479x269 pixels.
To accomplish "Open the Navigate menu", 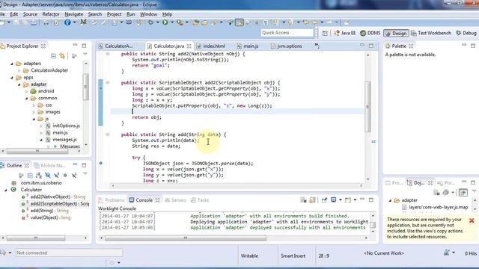I will pyautogui.click(x=73, y=14).
